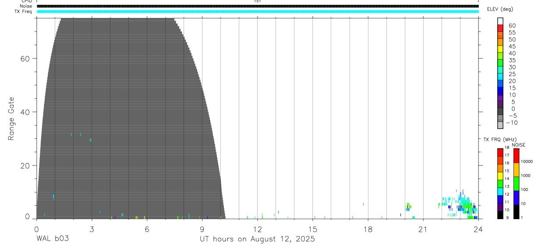This screenshot has width=538, height=248.
Task: Select the blue segment of NOISE color bar
Action: point(516,198)
